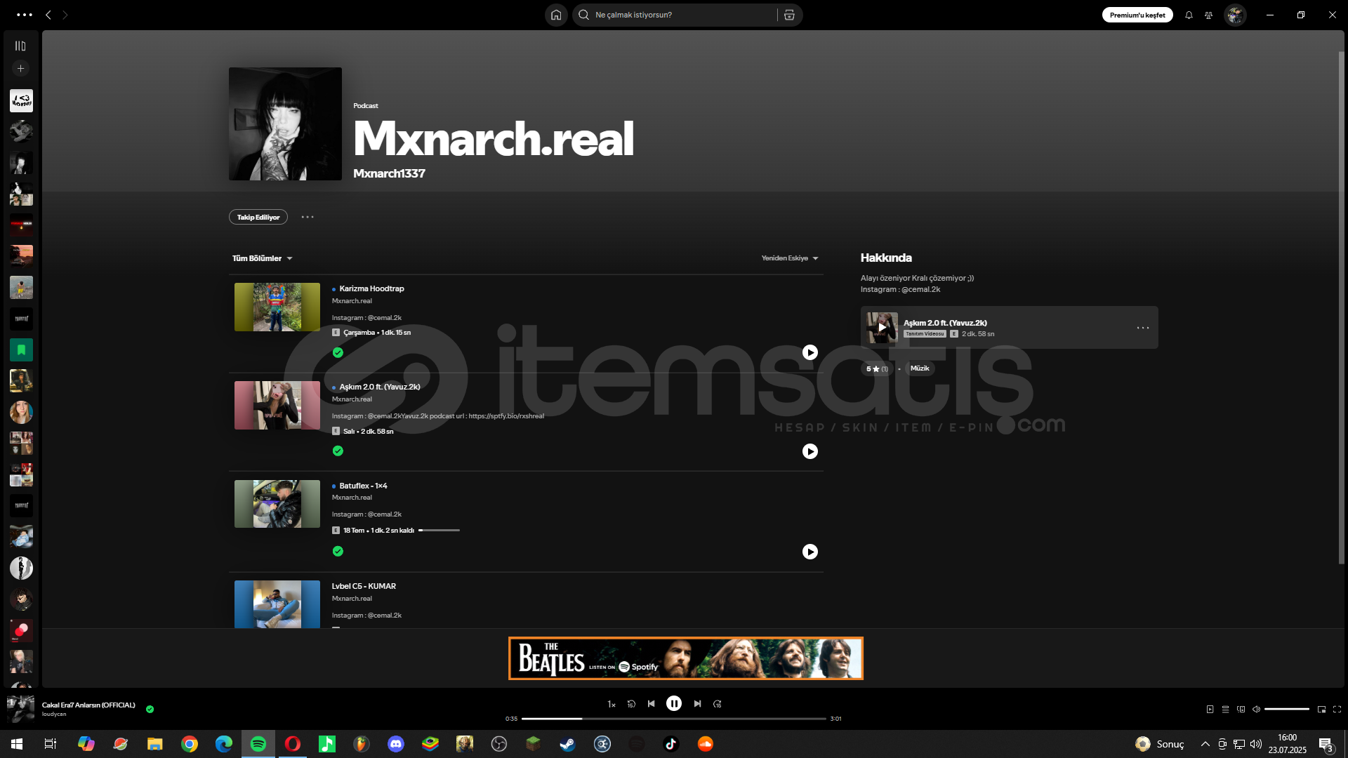The image size is (1348, 758).
Task: Mute the volume speaker icon
Action: pos(1256,709)
